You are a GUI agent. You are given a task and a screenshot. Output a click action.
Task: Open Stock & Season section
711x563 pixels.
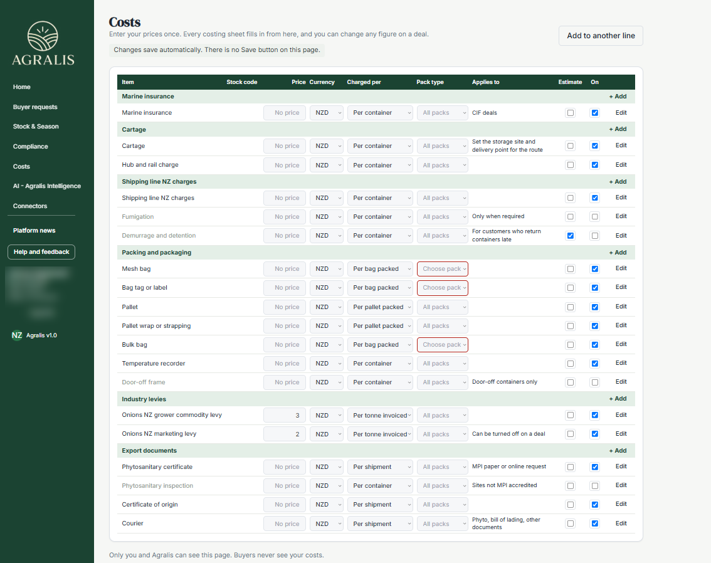[36, 127]
